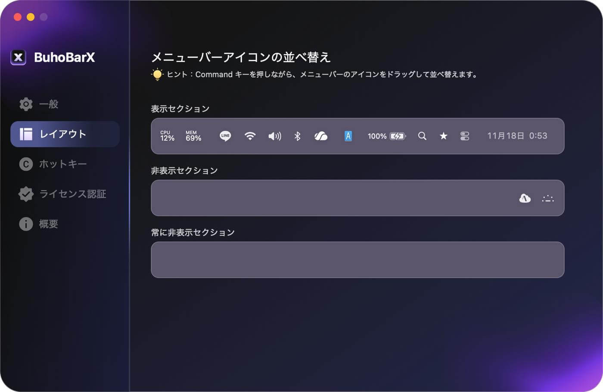Click the Bluetooth icon in the visible section
This screenshot has width=603, height=392.
click(x=297, y=136)
